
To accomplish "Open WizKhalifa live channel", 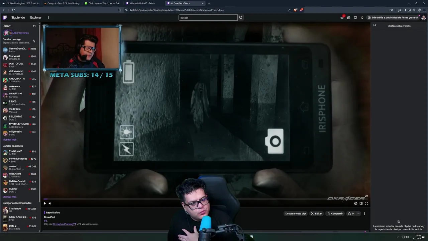I will click(20, 175).
